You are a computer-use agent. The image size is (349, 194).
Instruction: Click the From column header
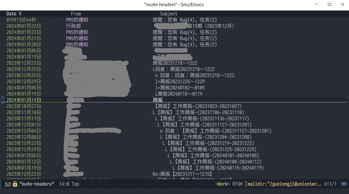[x=76, y=14]
